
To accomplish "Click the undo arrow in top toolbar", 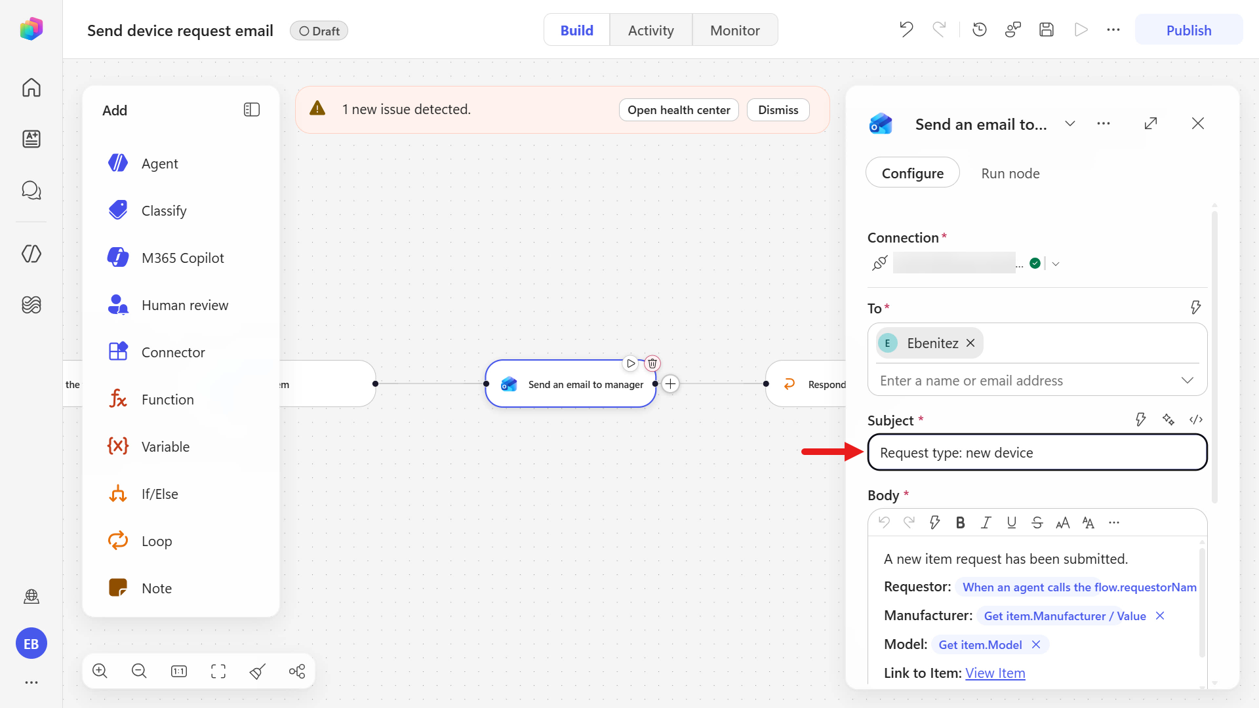I will [906, 29].
